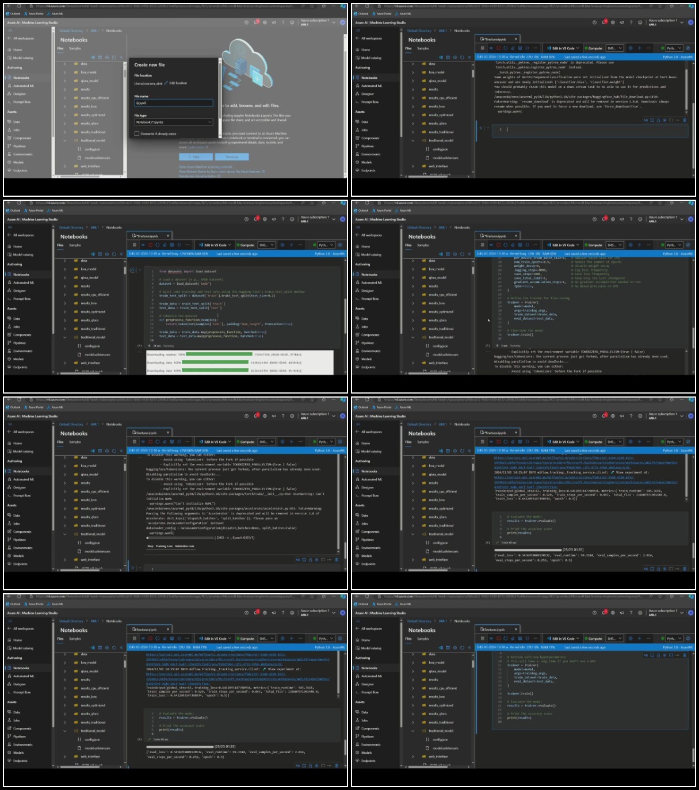Image resolution: width=699 pixels, height=790 pixels.
Task: Click the "Training Loss" column header
Action: coord(164,547)
